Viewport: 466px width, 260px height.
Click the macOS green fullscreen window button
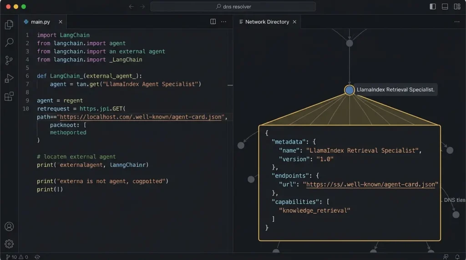(x=24, y=6)
